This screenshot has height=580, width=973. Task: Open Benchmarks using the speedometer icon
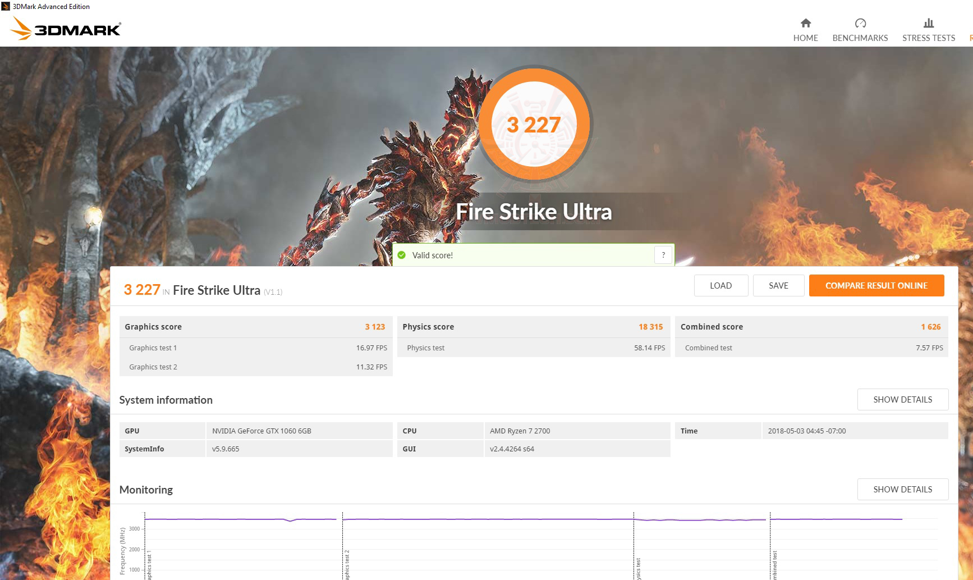tap(860, 24)
